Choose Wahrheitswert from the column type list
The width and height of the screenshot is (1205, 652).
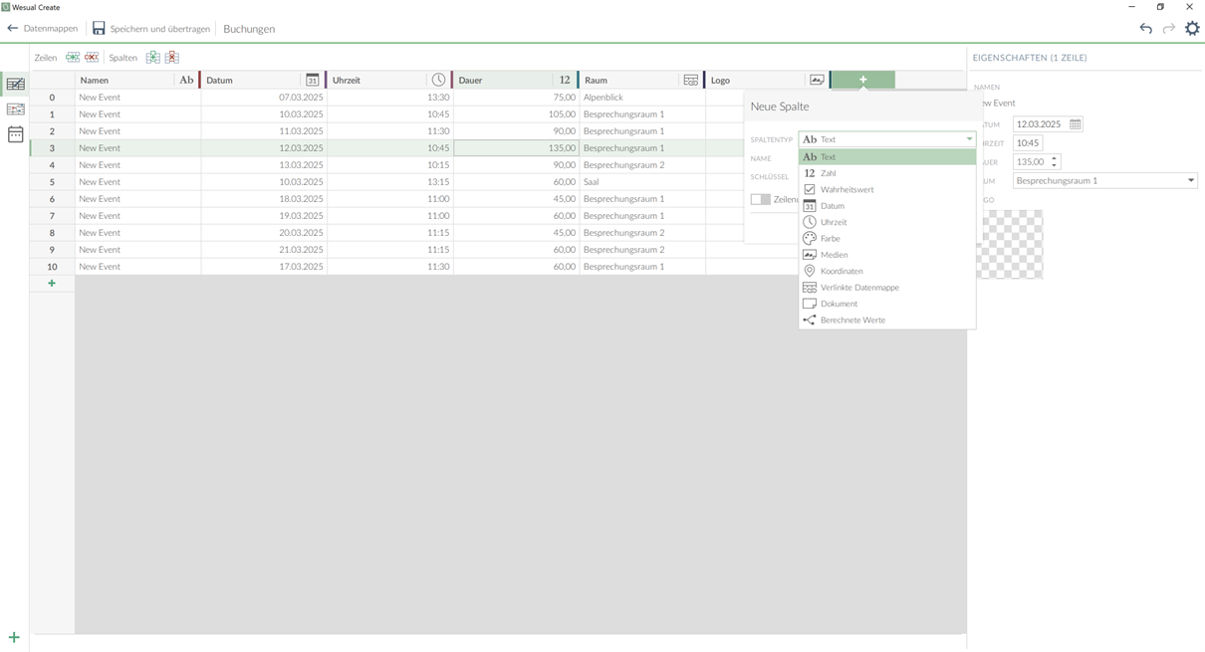(x=846, y=189)
